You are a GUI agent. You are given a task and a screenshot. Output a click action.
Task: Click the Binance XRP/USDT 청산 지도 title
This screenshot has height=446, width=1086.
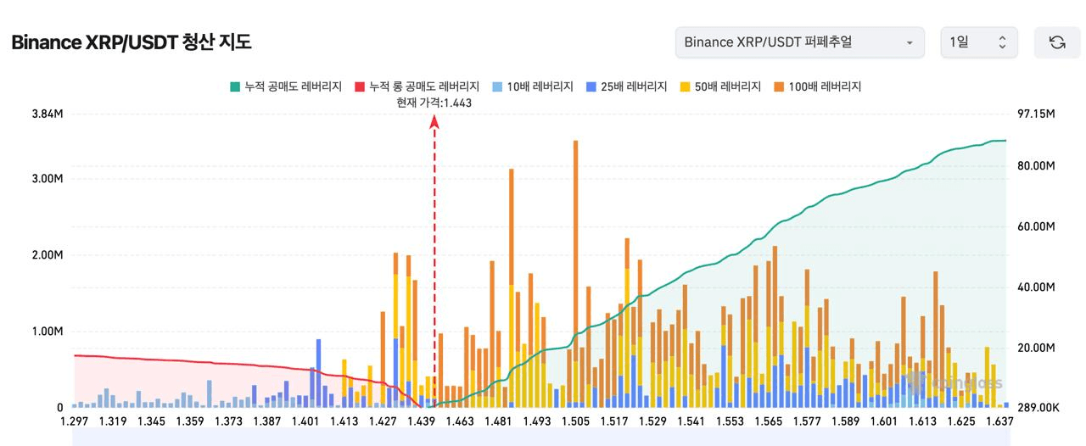pos(132,42)
